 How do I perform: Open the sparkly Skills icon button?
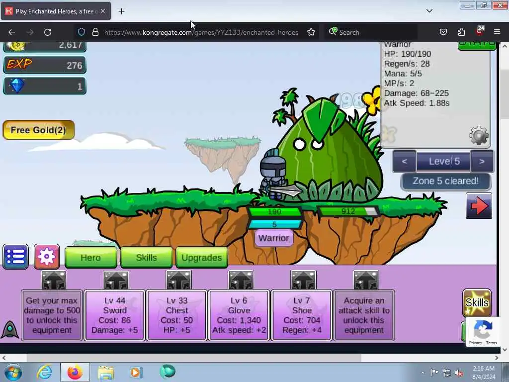point(477,303)
